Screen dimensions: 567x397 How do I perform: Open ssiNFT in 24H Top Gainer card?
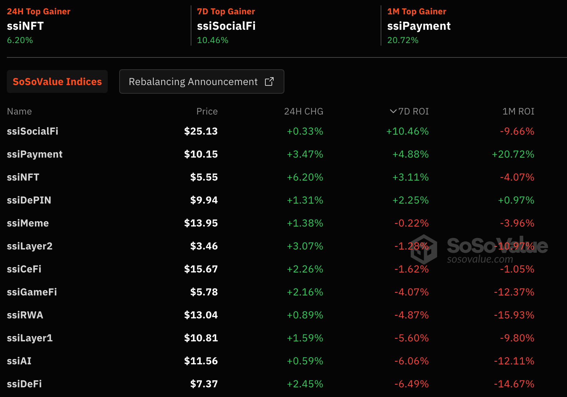(x=25, y=26)
